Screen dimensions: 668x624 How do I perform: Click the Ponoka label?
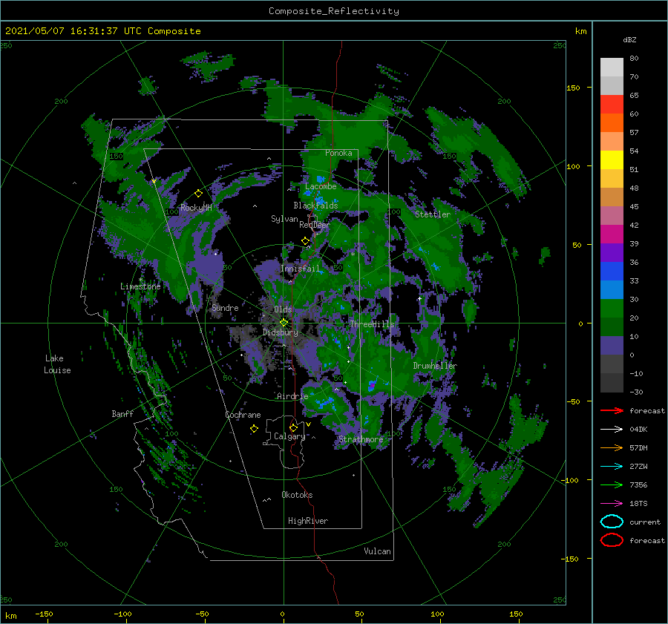pos(338,153)
